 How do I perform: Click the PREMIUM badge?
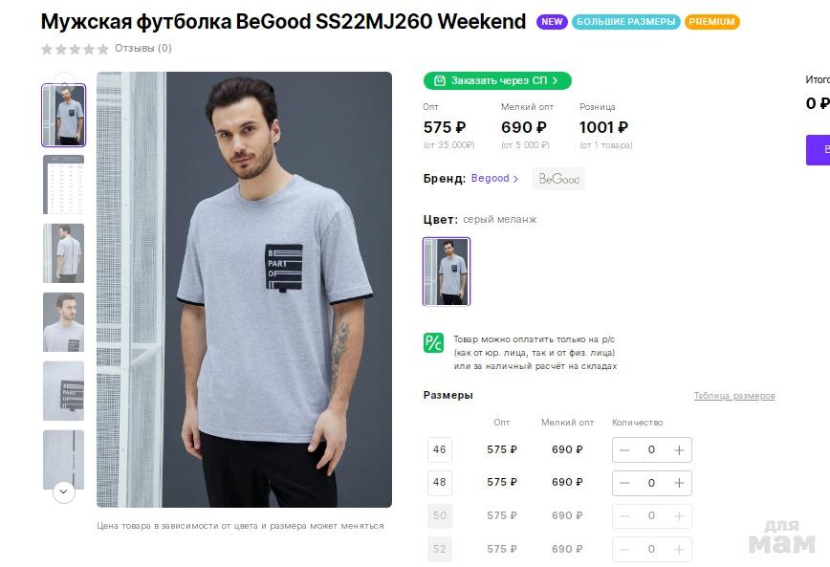click(x=712, y=22)
